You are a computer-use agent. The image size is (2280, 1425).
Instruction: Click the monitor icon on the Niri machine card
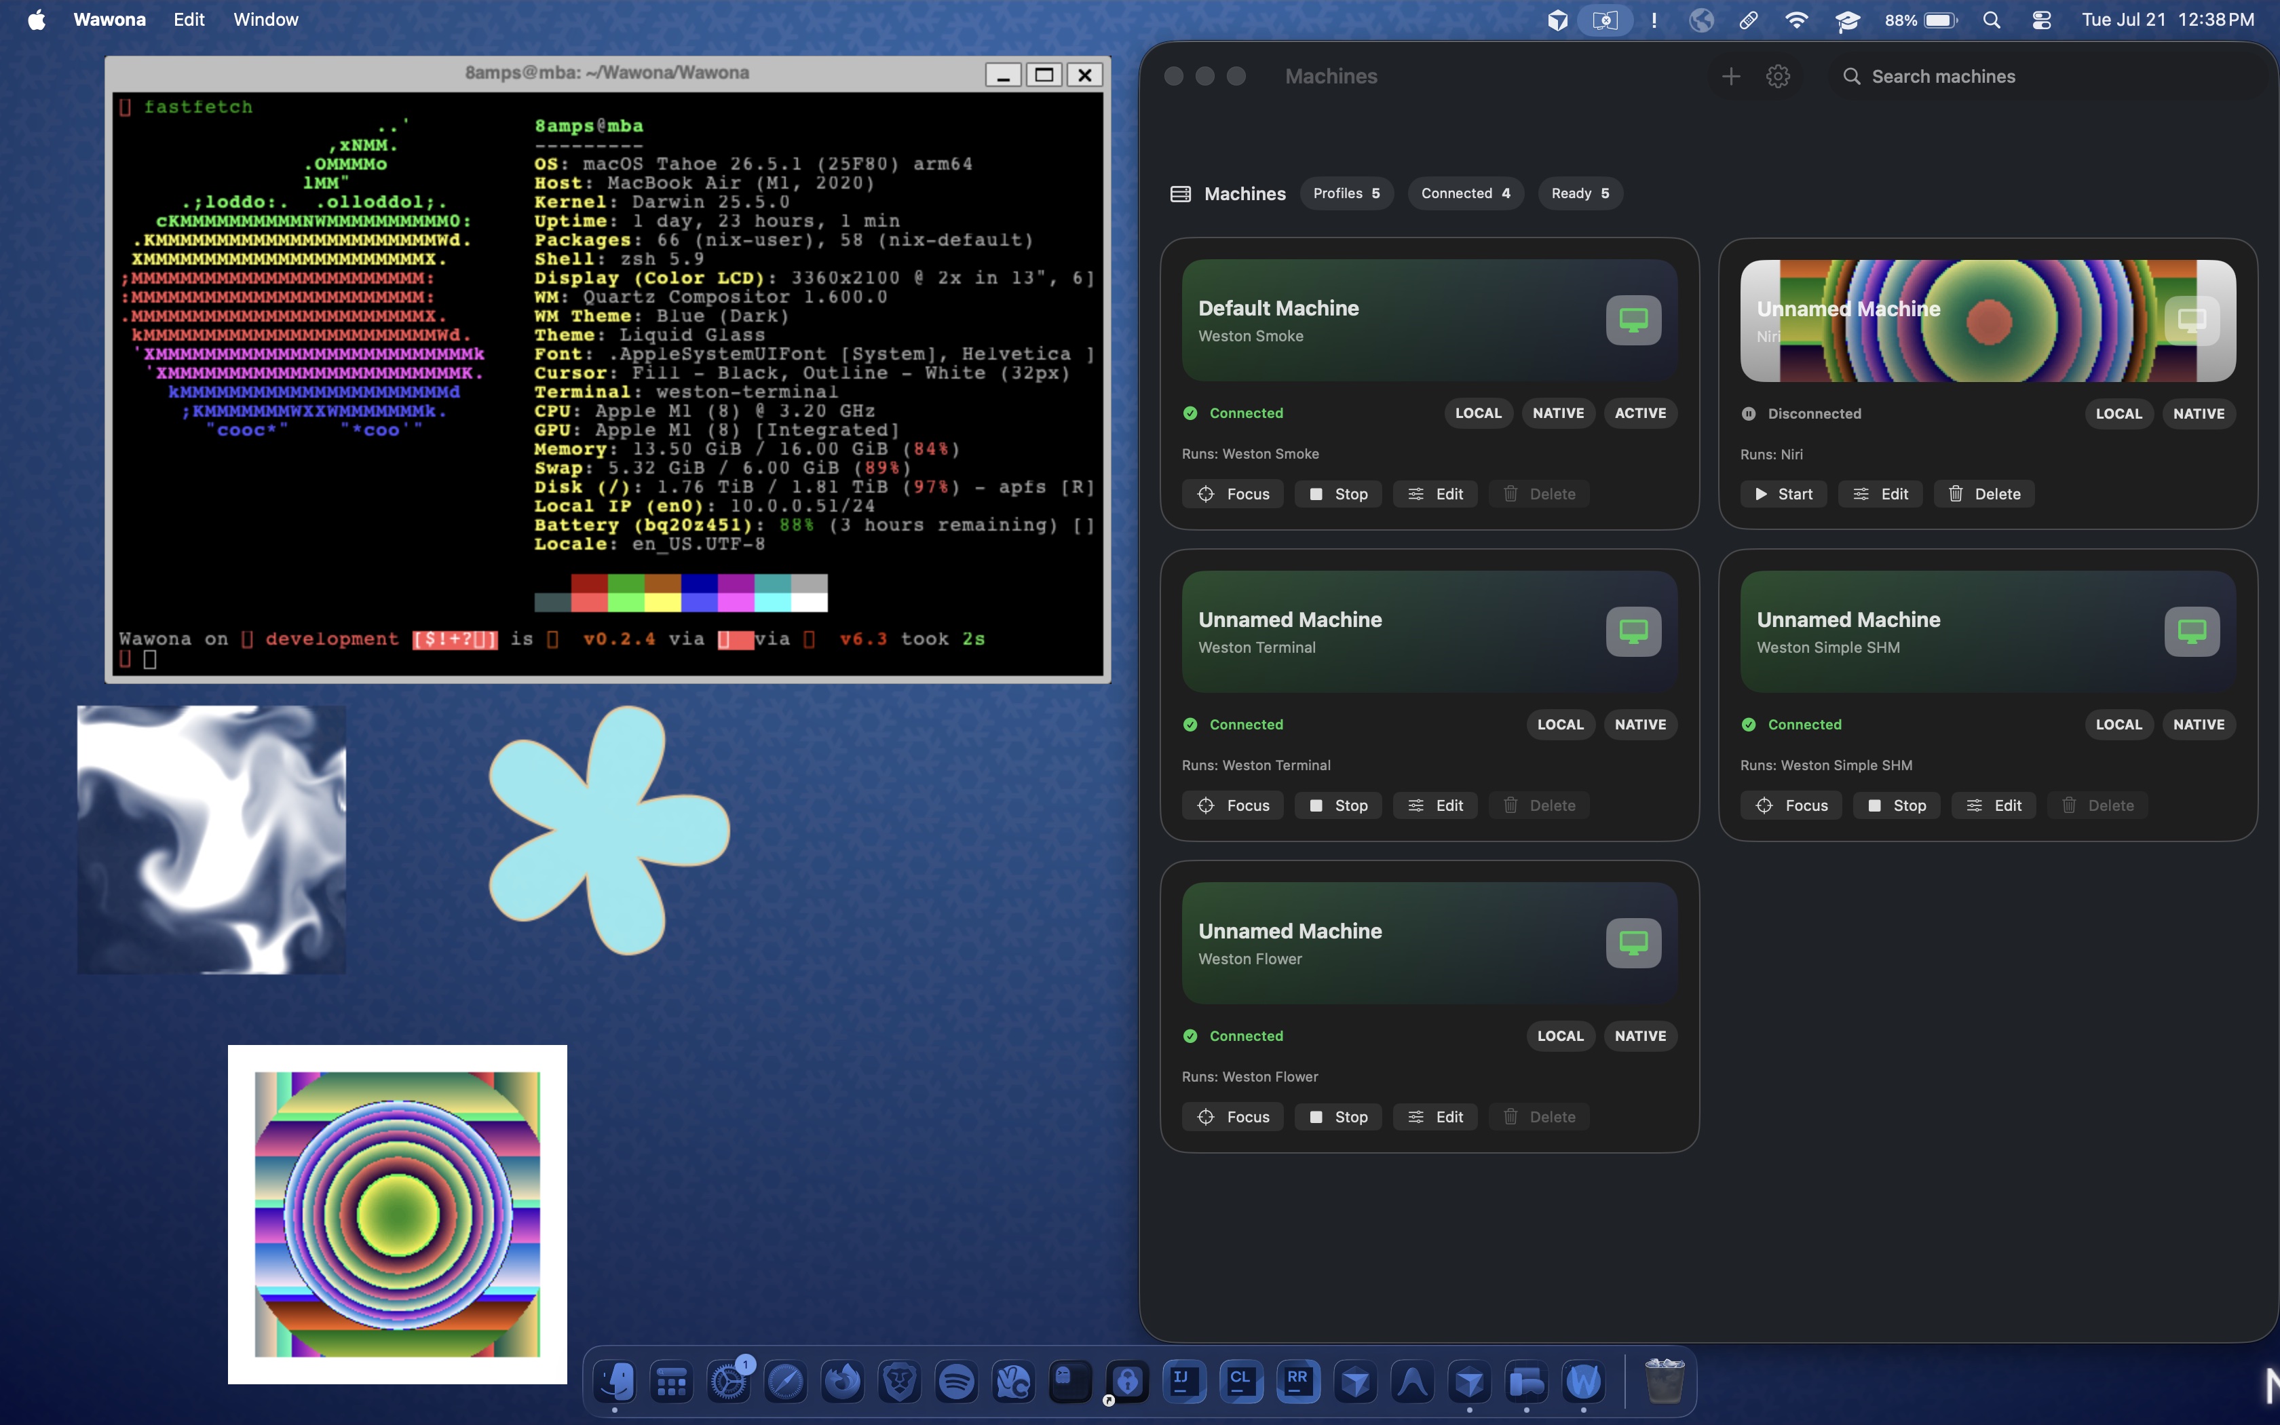[x=2191, y=320]
